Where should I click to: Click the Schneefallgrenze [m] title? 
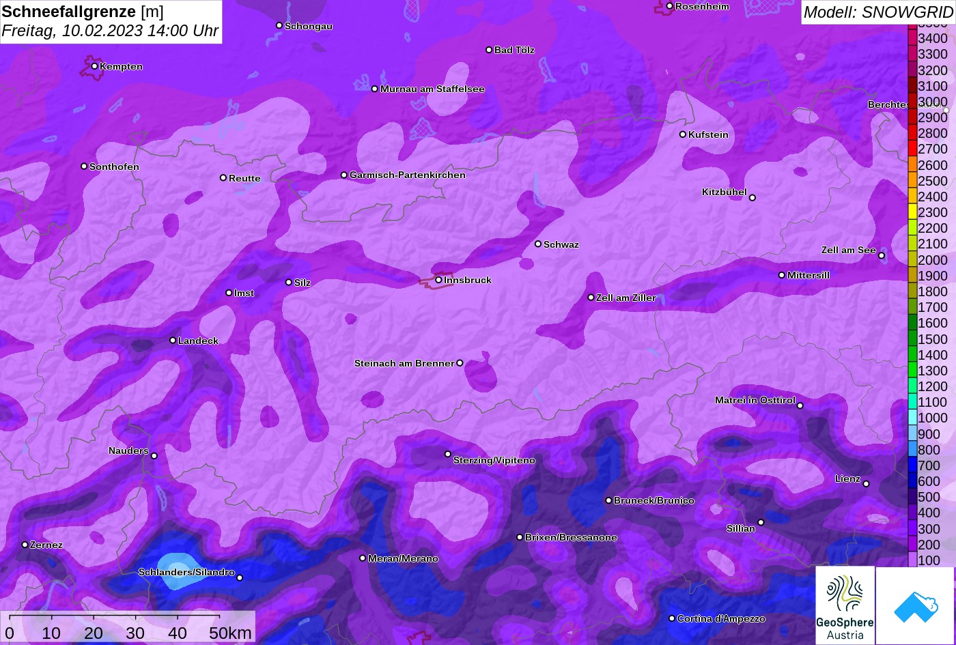tap(83, 12)
